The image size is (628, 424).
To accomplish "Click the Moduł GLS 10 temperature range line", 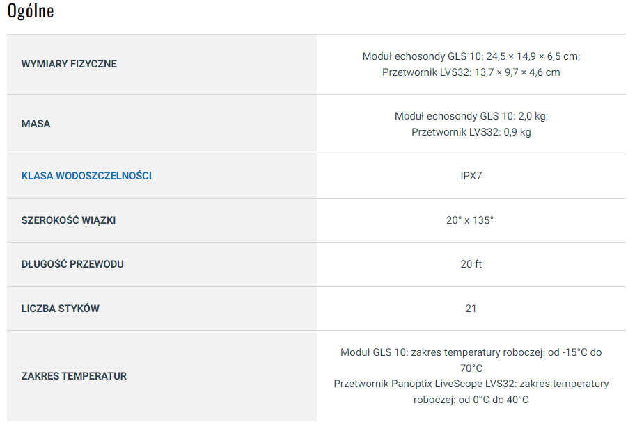I will coord(471,352).
